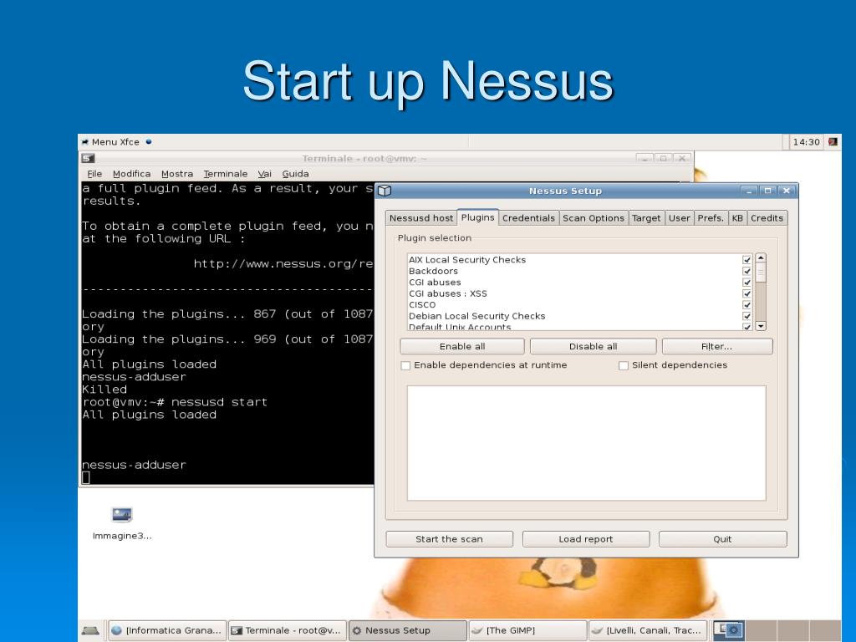This screenshot has width=856, height=642.
Task: Switch to The GIMP taskbar window
Action: (527, 630)
